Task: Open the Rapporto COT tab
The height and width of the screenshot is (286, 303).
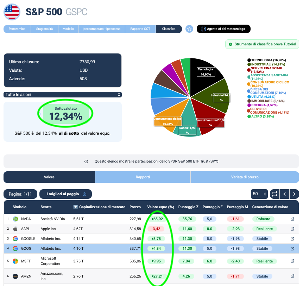Action: point(140,29)
